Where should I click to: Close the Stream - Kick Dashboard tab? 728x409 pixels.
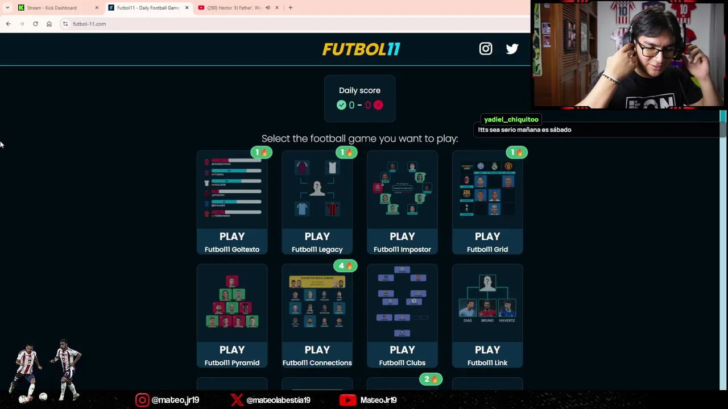tap(97, 8)
